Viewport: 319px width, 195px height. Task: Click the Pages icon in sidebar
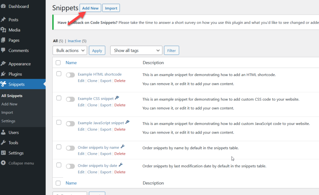3,40
